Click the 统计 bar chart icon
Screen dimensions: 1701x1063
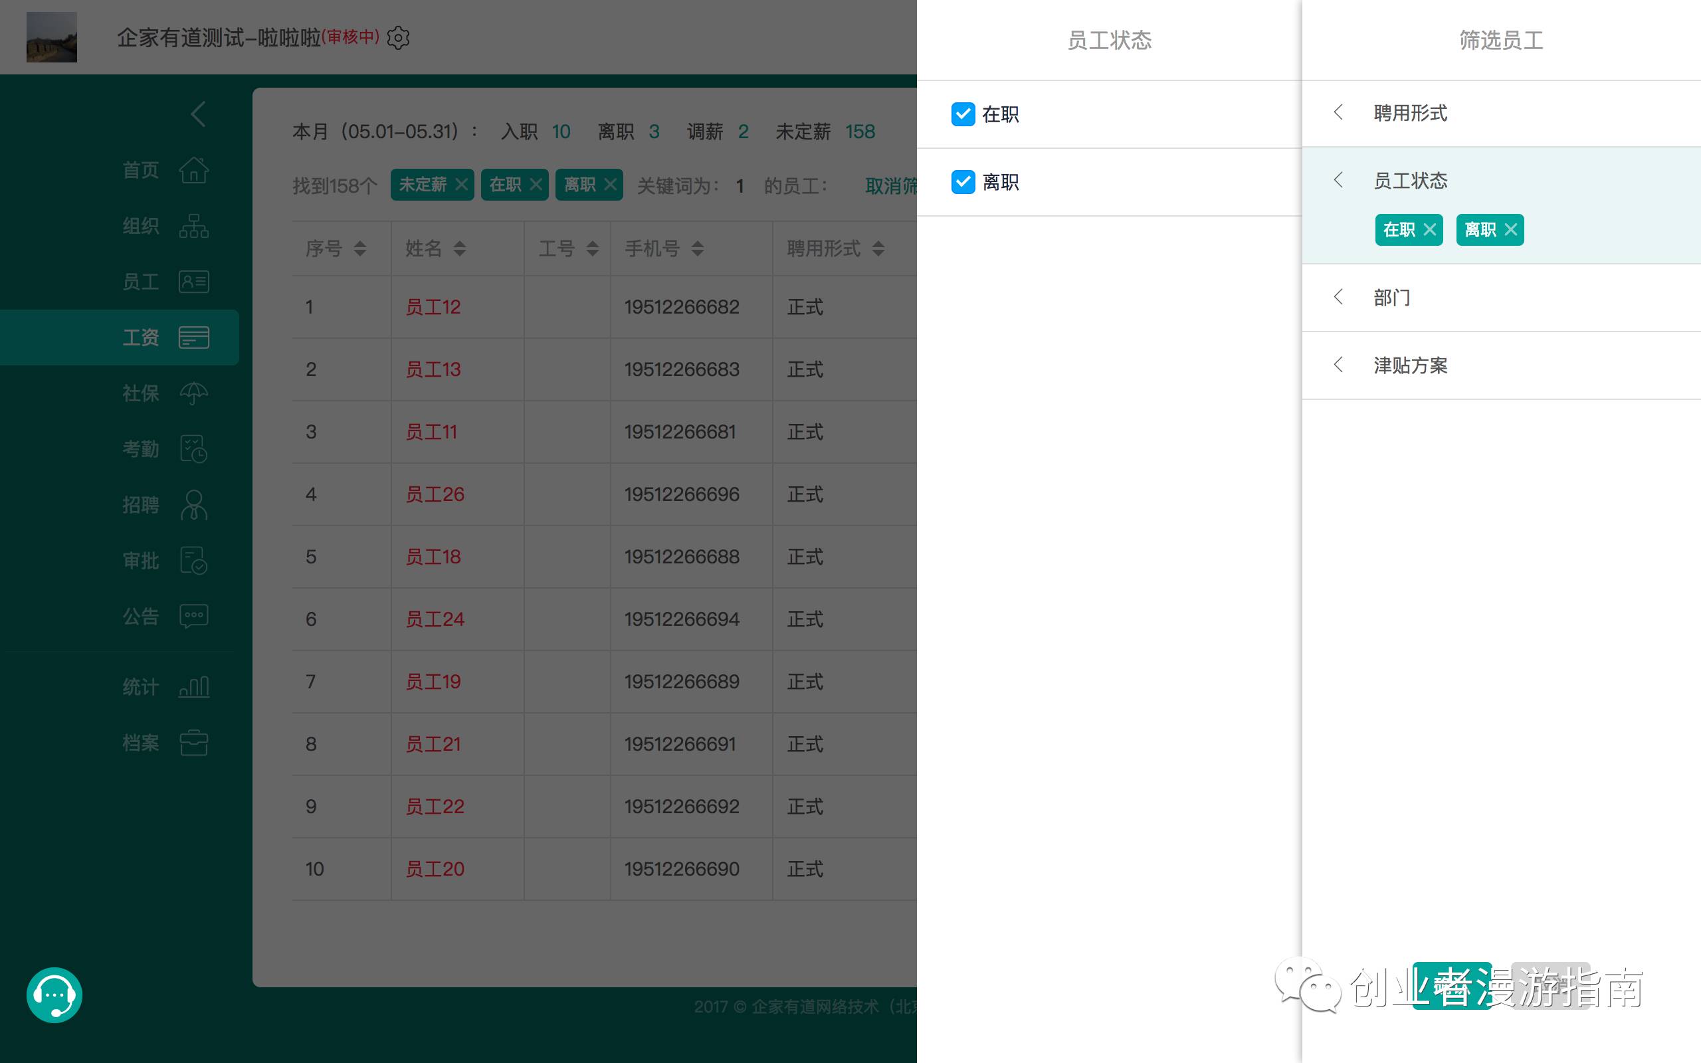(x=193, y=686)
